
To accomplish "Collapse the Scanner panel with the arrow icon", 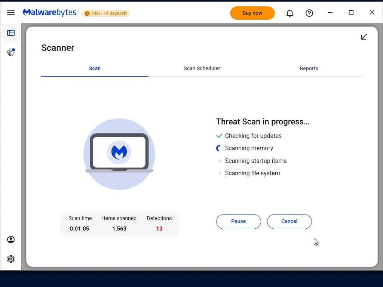I will (x=364, y=37).
